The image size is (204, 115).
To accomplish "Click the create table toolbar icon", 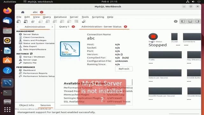I will coord(47,21).
